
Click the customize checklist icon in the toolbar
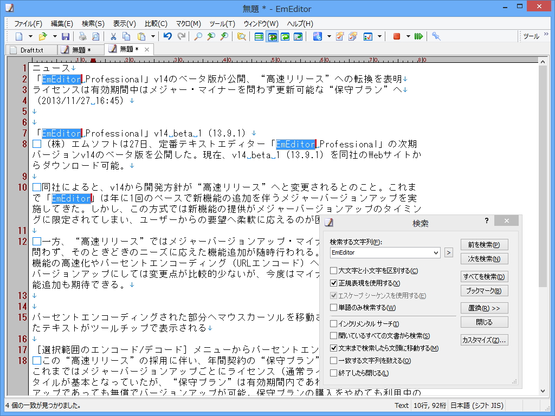(x=368, y=36)
